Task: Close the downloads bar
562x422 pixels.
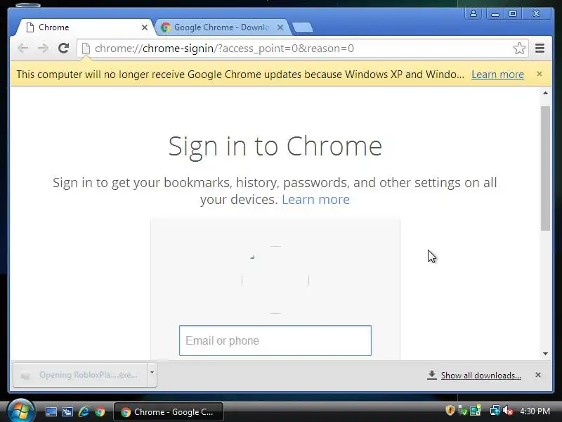Action: click(x=537, y=375)
